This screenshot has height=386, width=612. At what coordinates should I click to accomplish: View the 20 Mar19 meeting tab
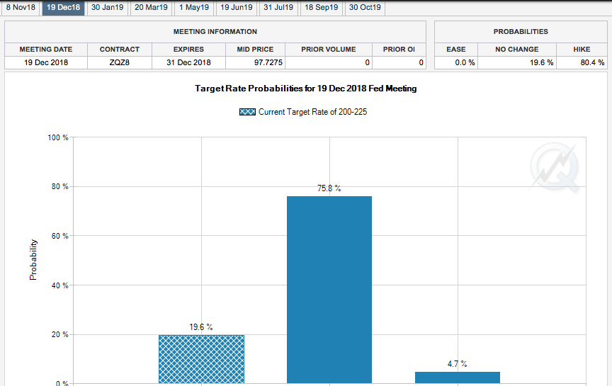[151, 8]
